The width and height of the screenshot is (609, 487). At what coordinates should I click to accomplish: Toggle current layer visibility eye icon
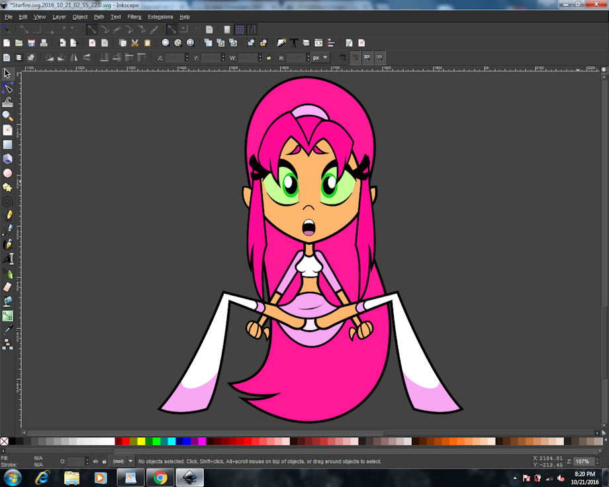point(95,461)
